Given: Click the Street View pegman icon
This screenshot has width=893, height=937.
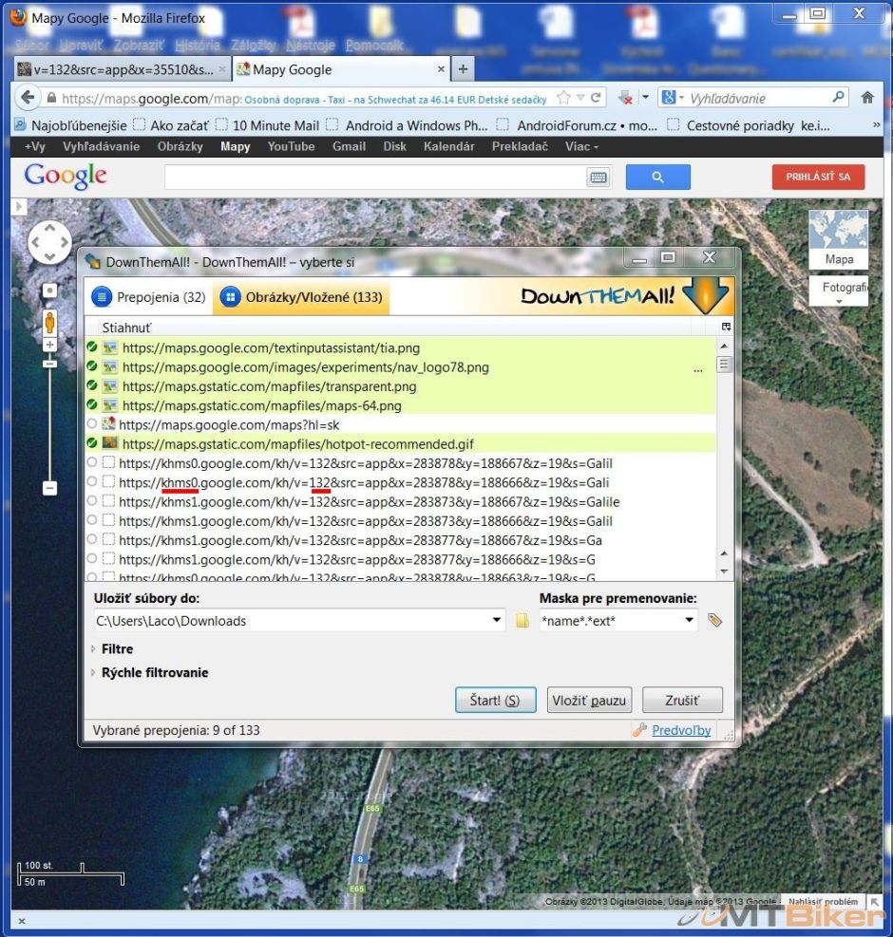Looking at the screenshot, I should [x=49, y=323].
